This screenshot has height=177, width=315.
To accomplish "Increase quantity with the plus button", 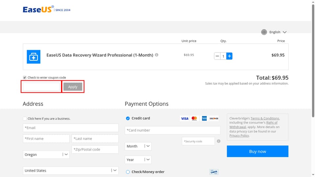I will (229, 56).
